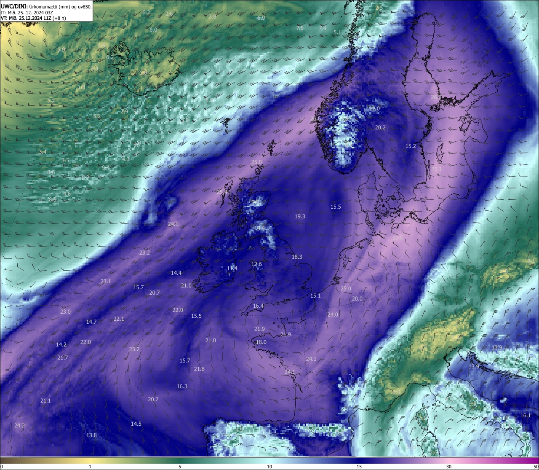Image resolution: width=539 pixels, height=470 pixels.
Task: Click the precipitable water color scale bar
Action: click(269, 460)
